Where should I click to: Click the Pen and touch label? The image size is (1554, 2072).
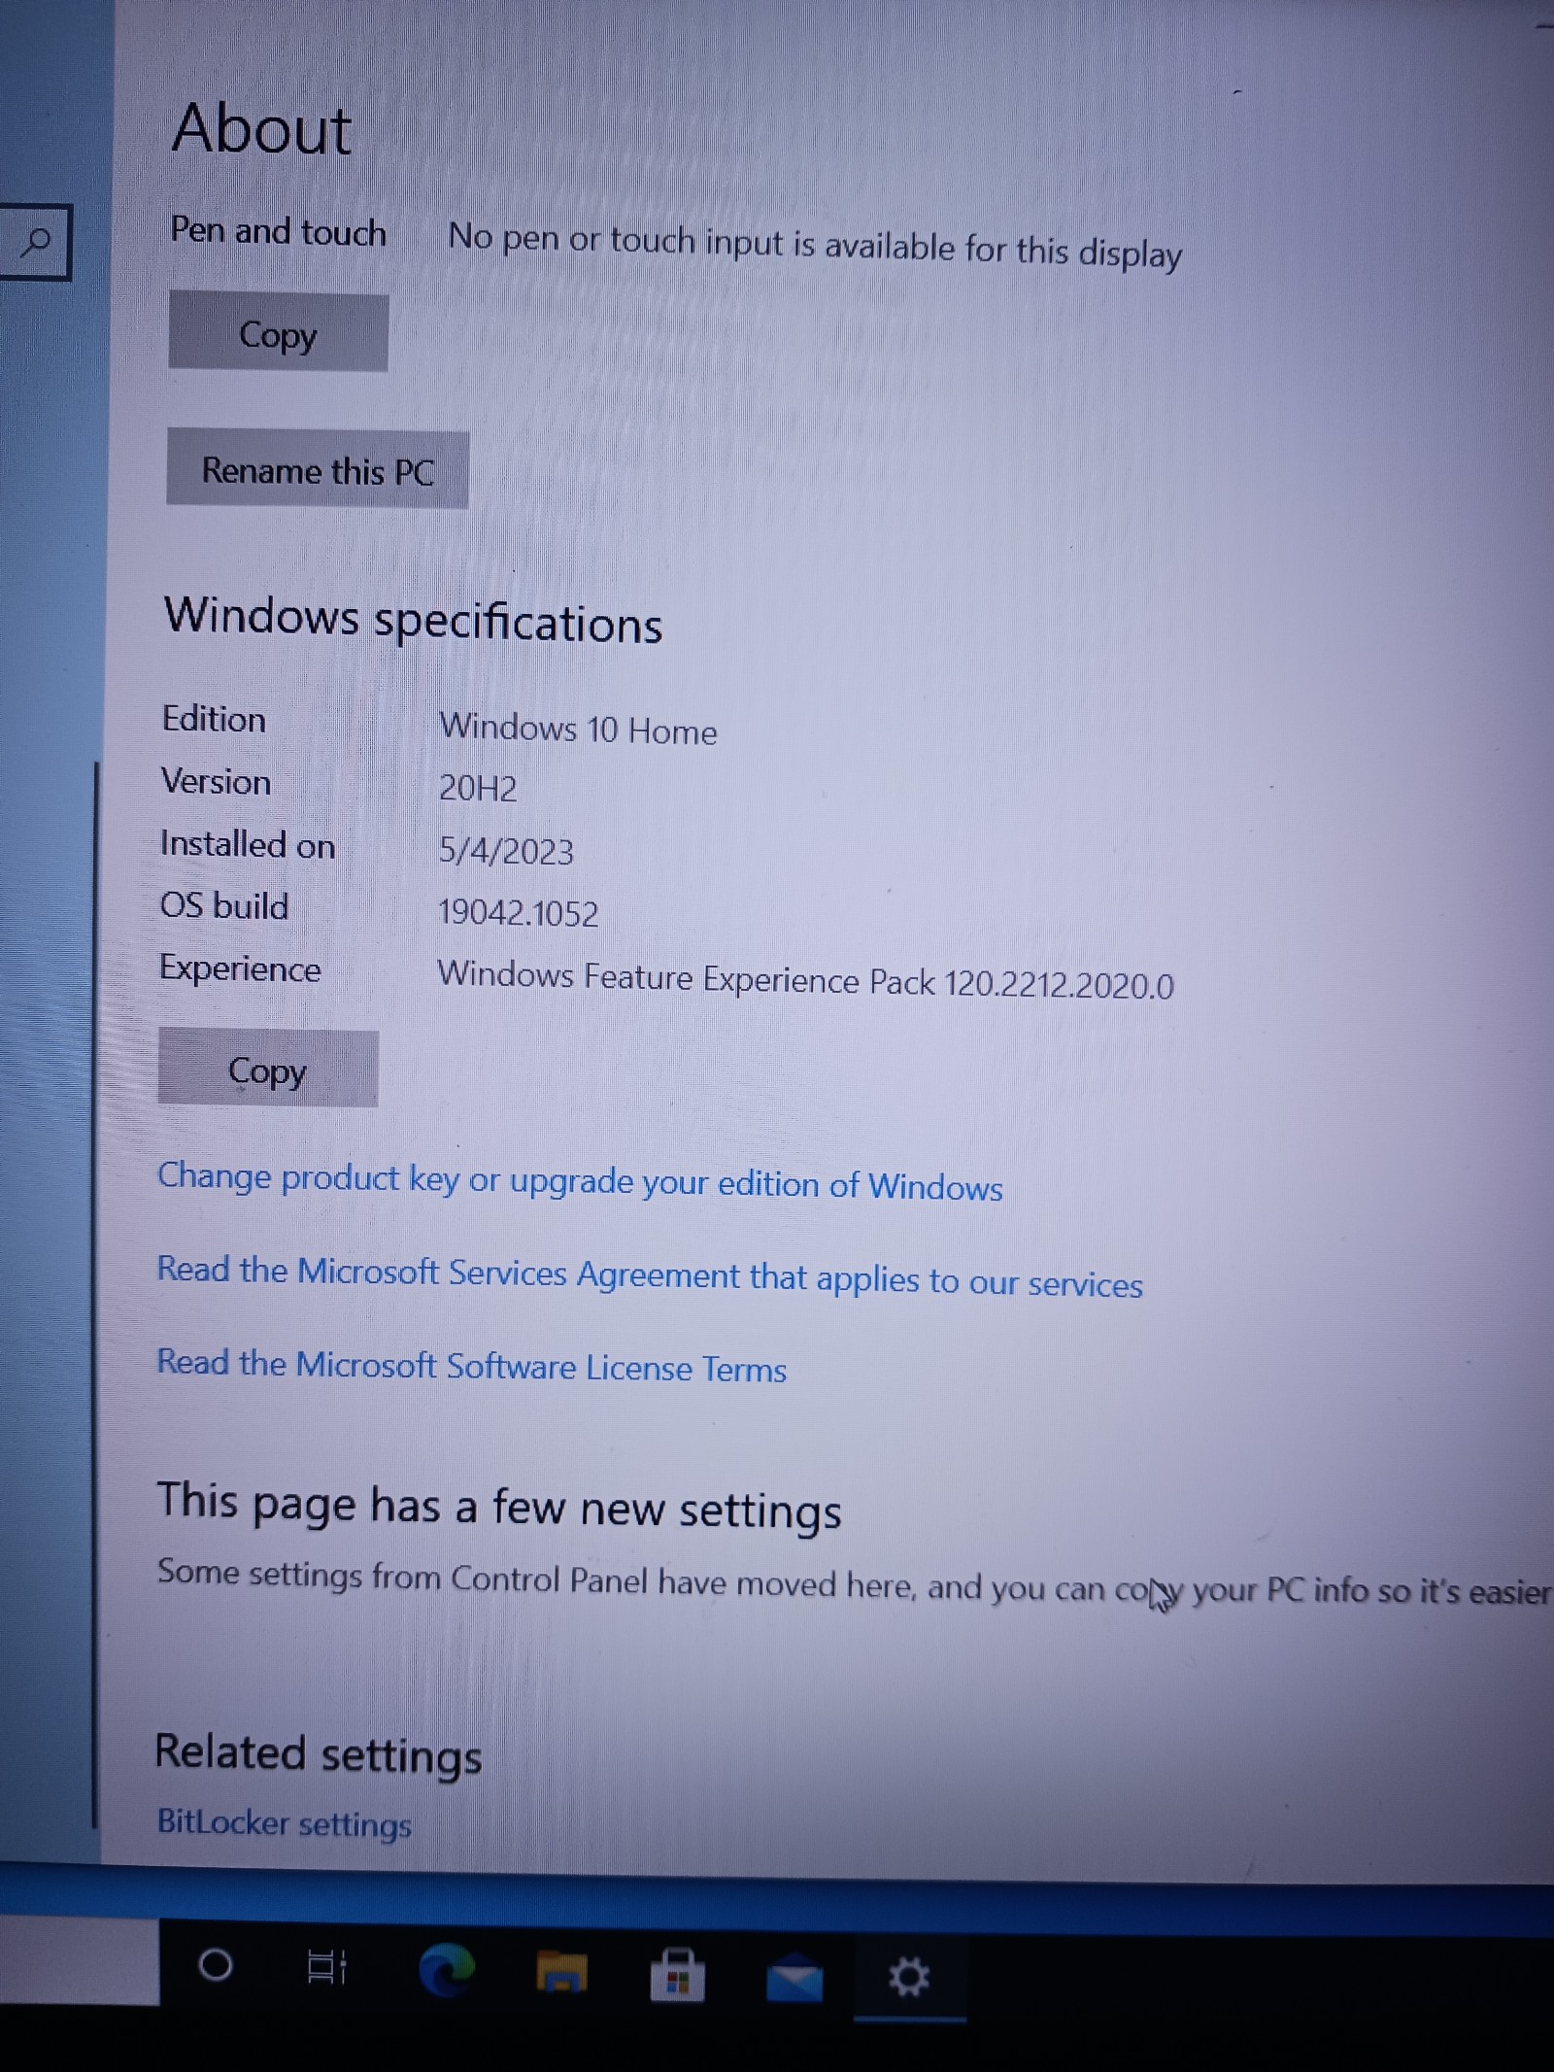(x=278, y=231)
